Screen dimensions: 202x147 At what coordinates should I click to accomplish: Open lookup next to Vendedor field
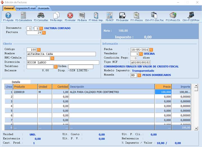click(141, 54)
